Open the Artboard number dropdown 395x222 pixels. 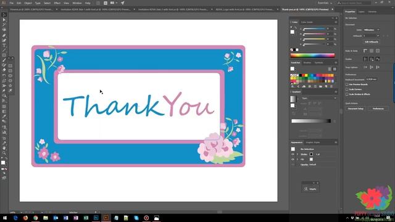click(372, 36)
